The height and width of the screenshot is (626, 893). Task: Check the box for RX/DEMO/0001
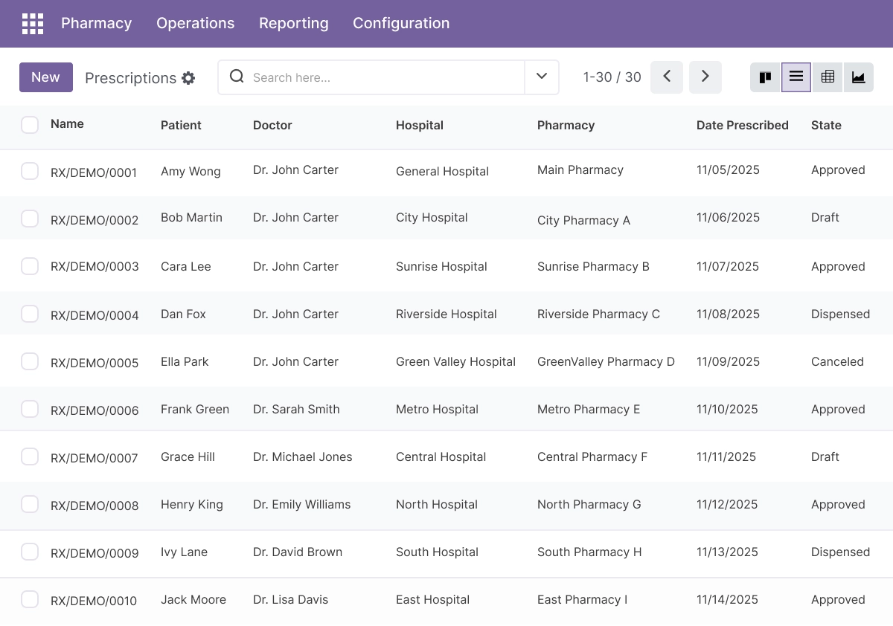tap(30, 171)
